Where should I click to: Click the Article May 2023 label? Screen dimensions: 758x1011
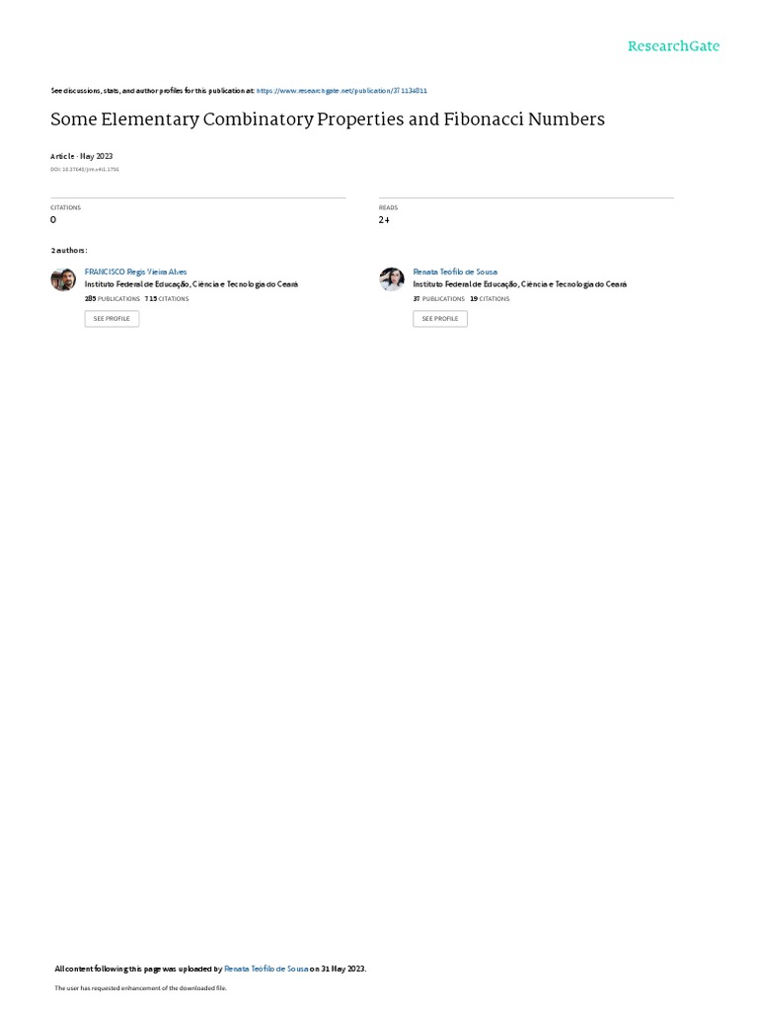tap(82, 156)
